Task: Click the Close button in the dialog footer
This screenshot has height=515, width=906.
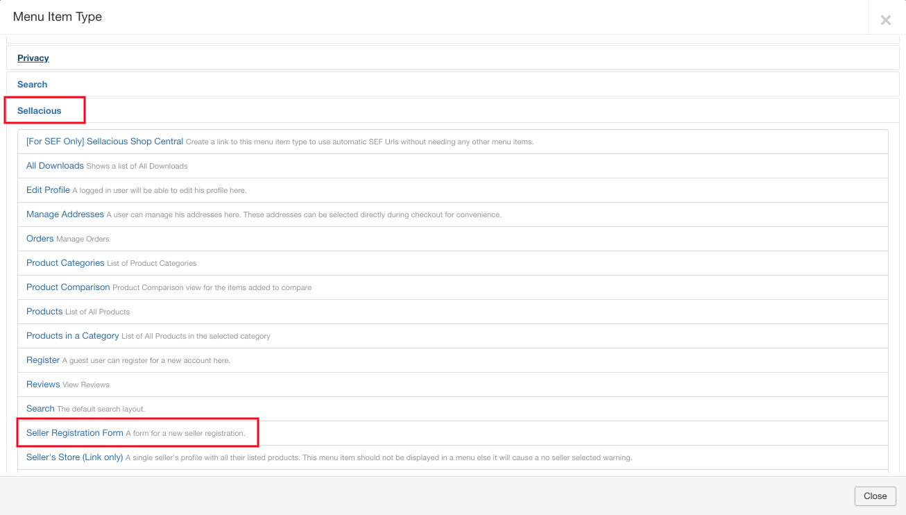Action: 875,496
